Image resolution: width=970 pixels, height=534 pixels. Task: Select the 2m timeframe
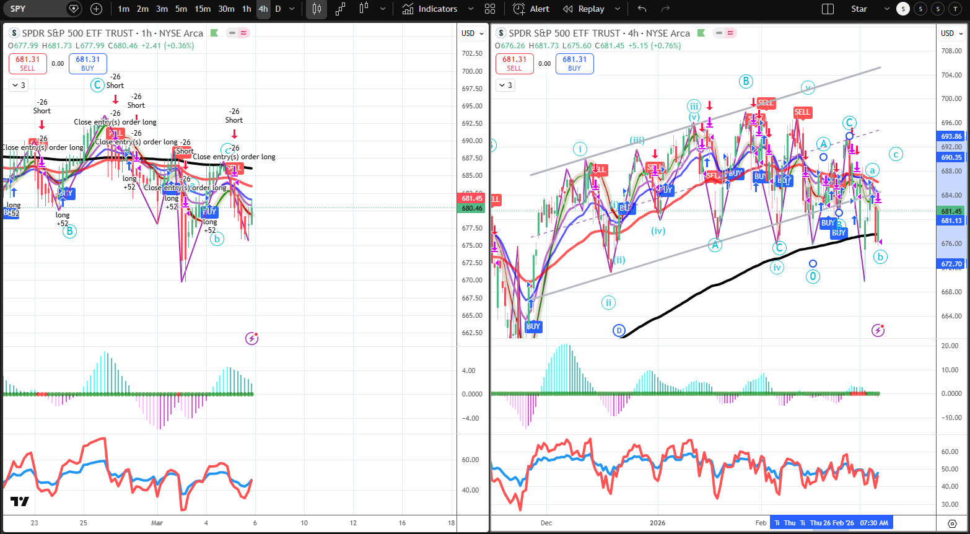click(142, 9)
